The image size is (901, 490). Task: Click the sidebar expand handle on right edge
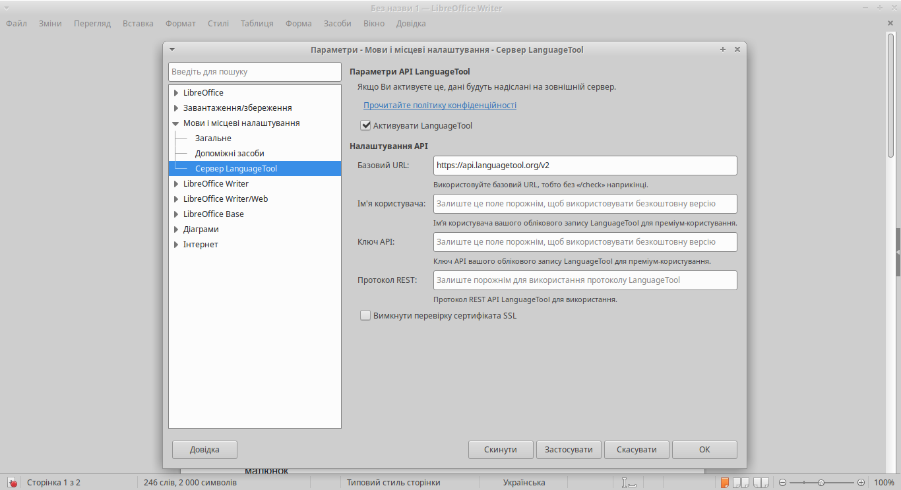[898, 253]
